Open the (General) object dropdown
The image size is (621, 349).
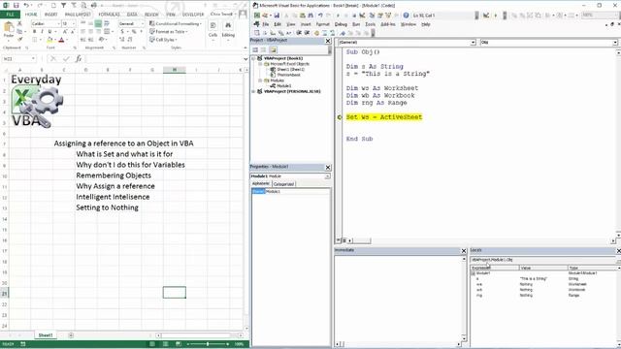coord(473,43)
